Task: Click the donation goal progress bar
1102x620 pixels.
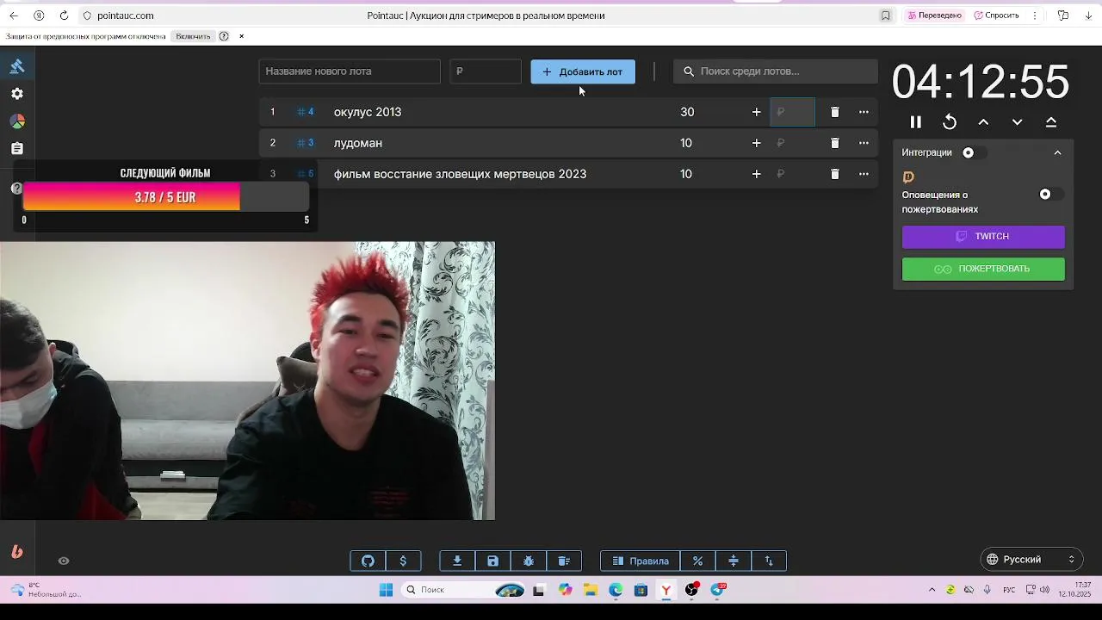Action: tap(165, 197)
